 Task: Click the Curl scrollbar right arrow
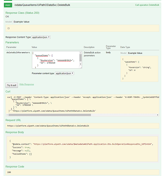[158, 115]
